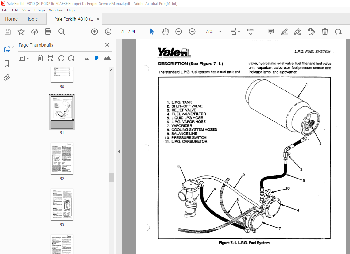Click the upload to cloud icon
The height and width of the screenshot is (254, 350).
35,32
